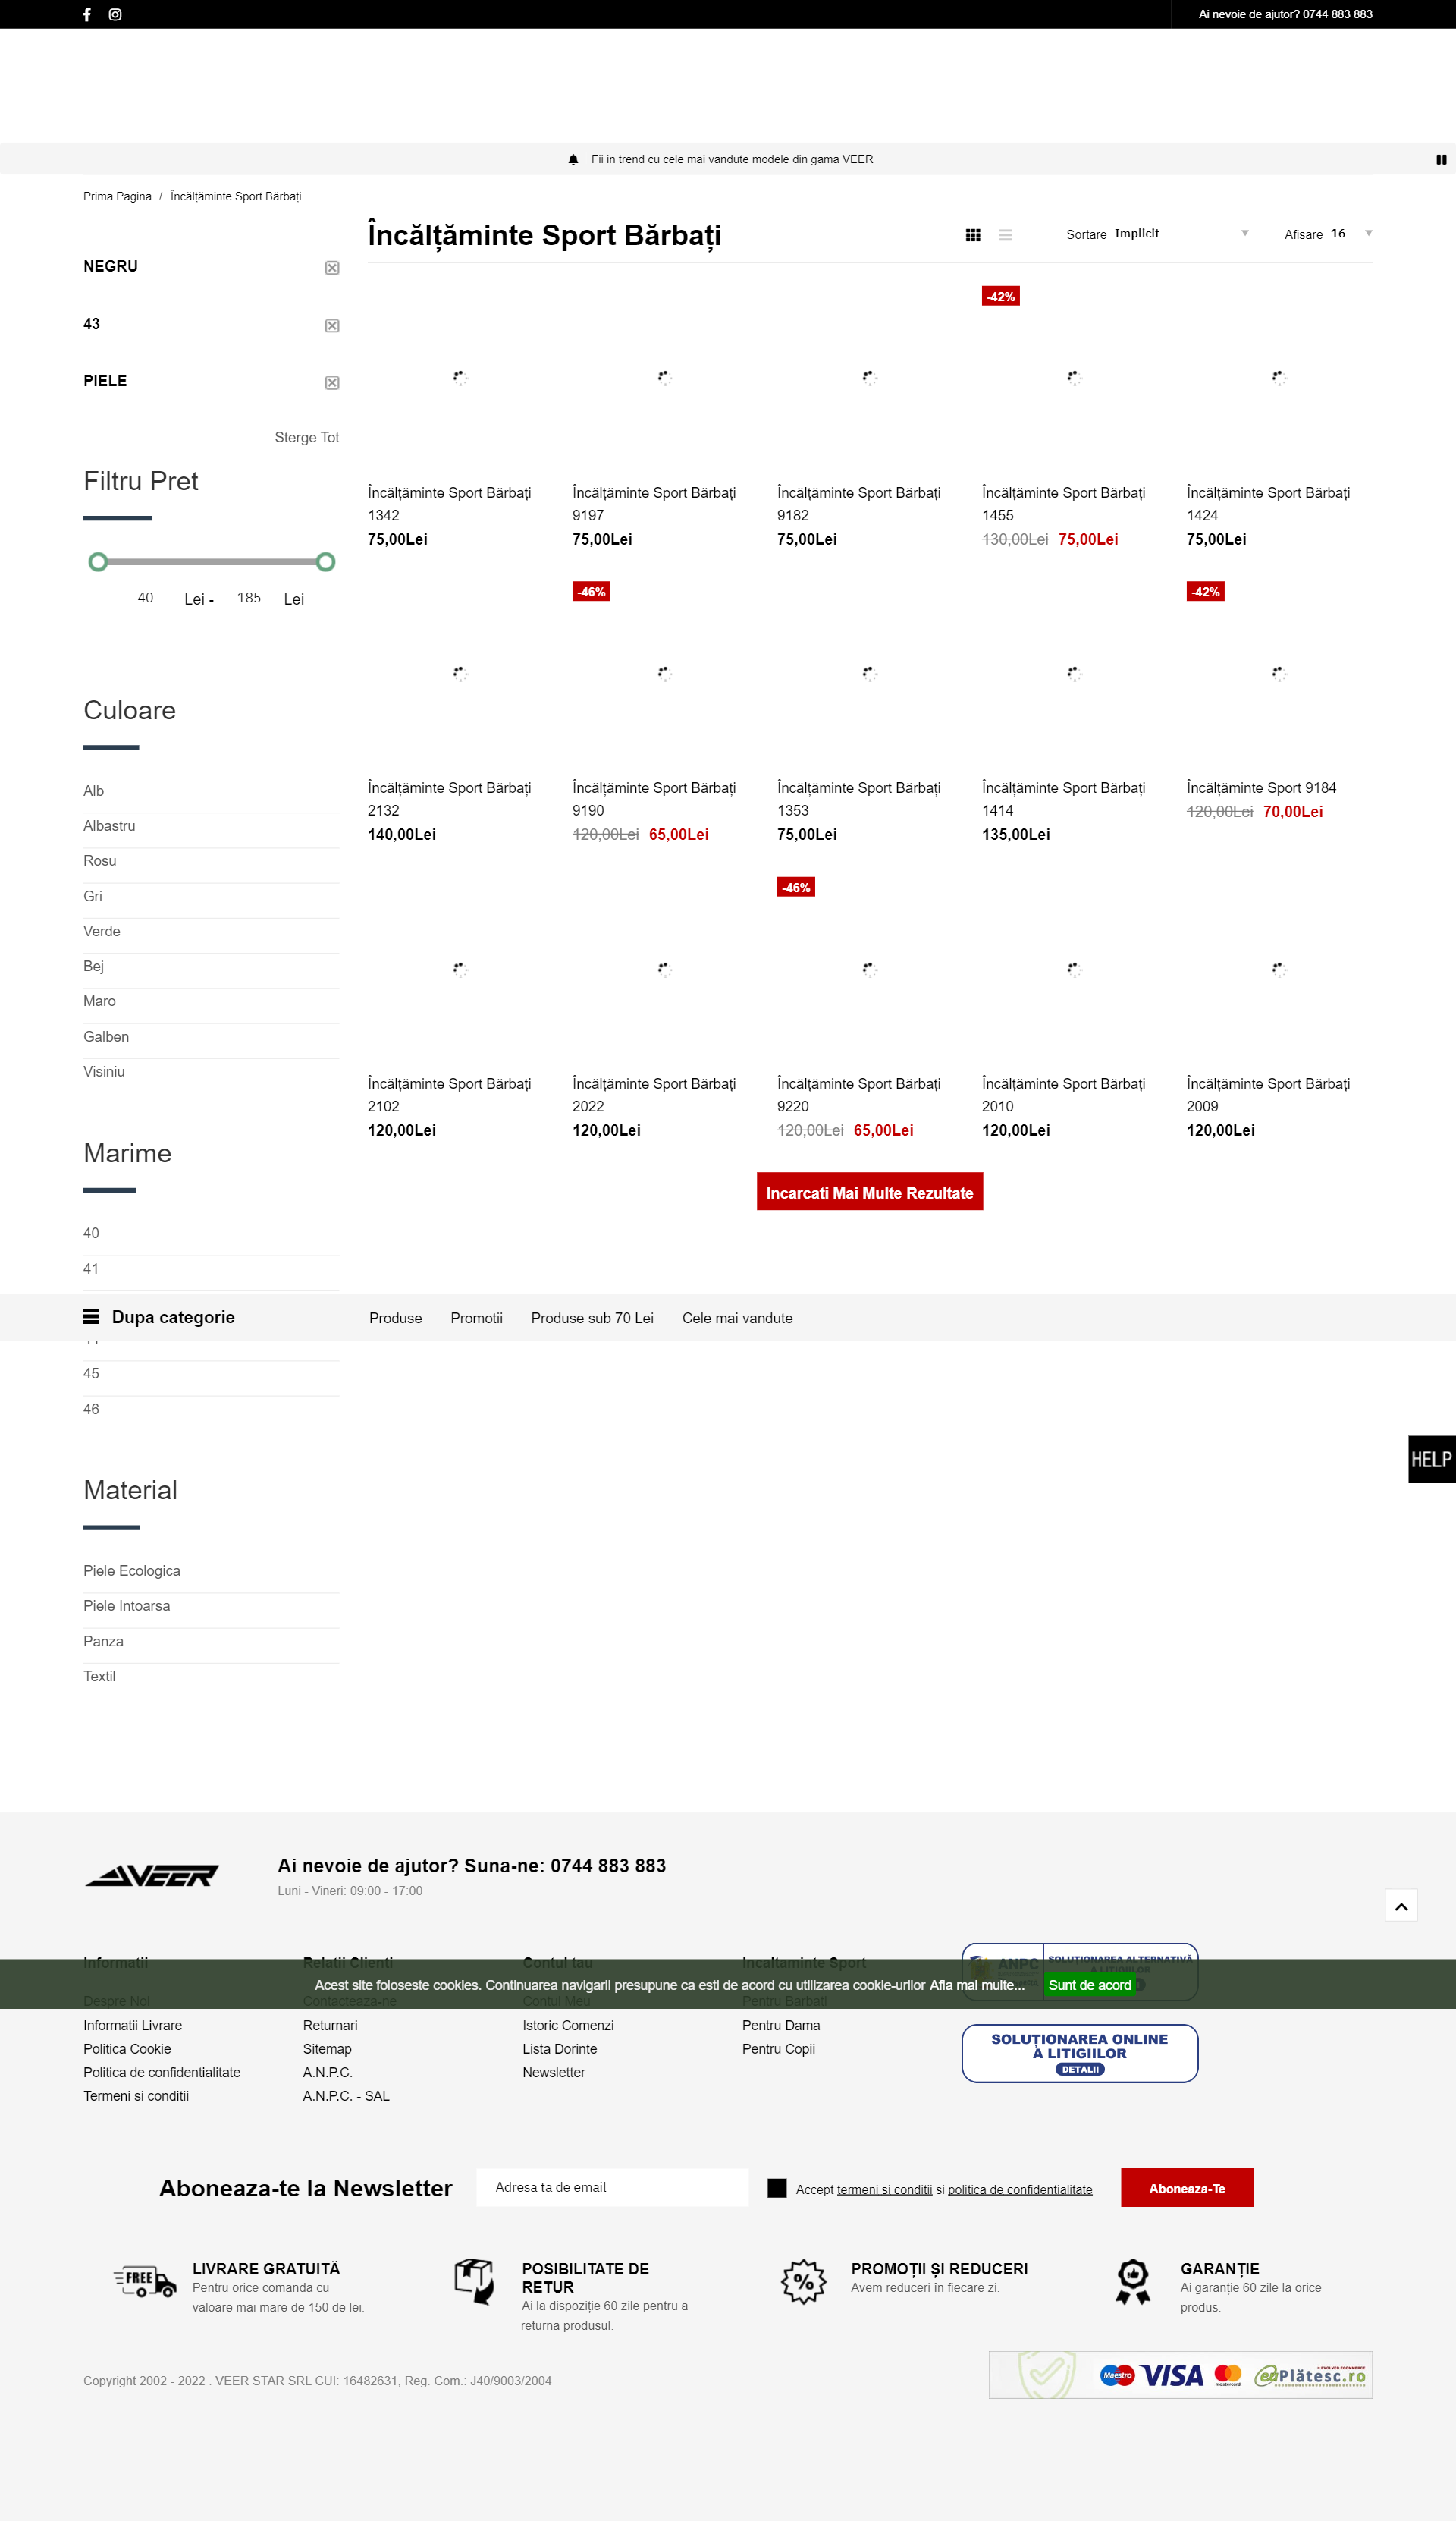Screen dimensions: 1456x2521
Task: Open product 9190 image thumbnail
Action: 665,673
